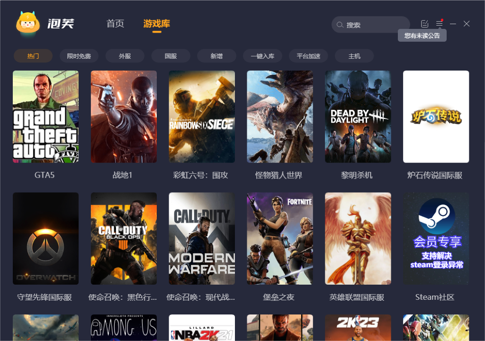Open the 2K23 game cover

tap(358, 328)
